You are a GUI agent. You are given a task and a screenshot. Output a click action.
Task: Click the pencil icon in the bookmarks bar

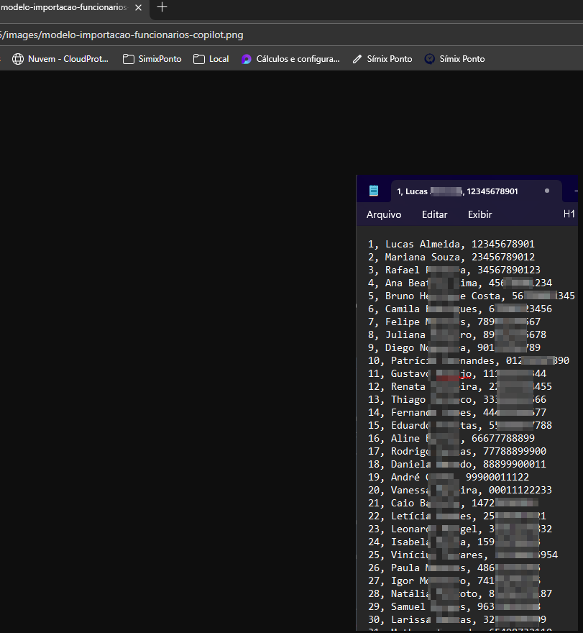pyautogui.click(x=357, y=59)
